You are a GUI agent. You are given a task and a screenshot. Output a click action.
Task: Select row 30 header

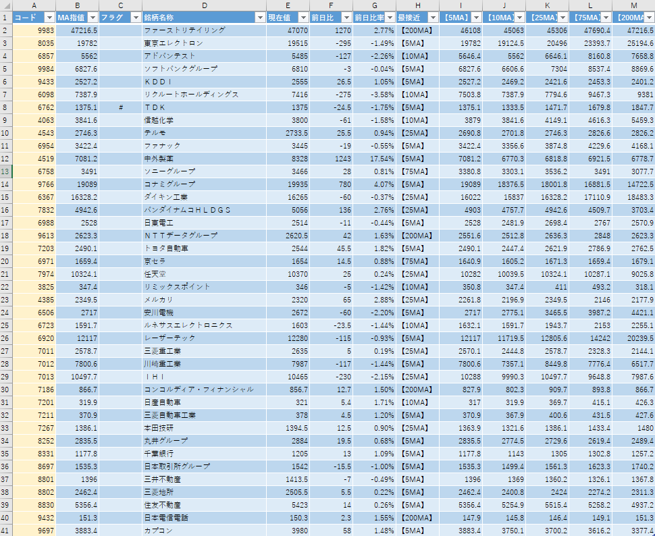6,390
